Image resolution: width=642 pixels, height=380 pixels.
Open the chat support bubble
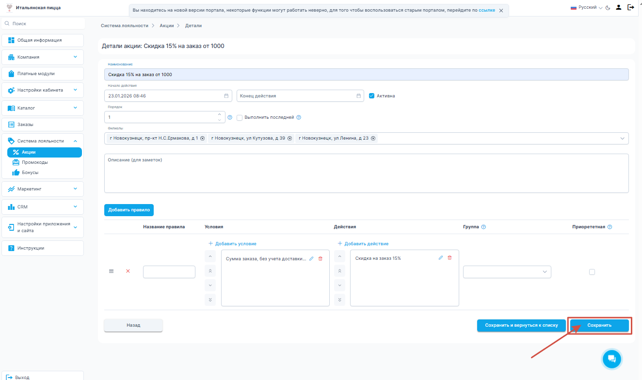pyautogui.click(x=611, y=359)
